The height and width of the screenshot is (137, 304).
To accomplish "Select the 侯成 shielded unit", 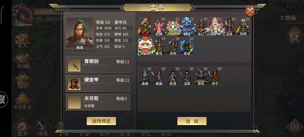I will click(187, 46).
